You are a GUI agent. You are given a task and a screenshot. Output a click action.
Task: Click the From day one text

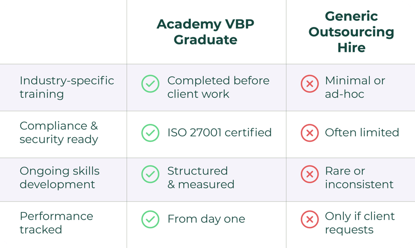point(206,219)
